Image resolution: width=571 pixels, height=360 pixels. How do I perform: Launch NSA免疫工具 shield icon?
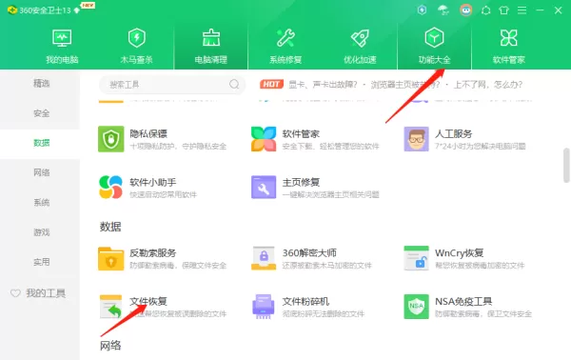[416, 307]
